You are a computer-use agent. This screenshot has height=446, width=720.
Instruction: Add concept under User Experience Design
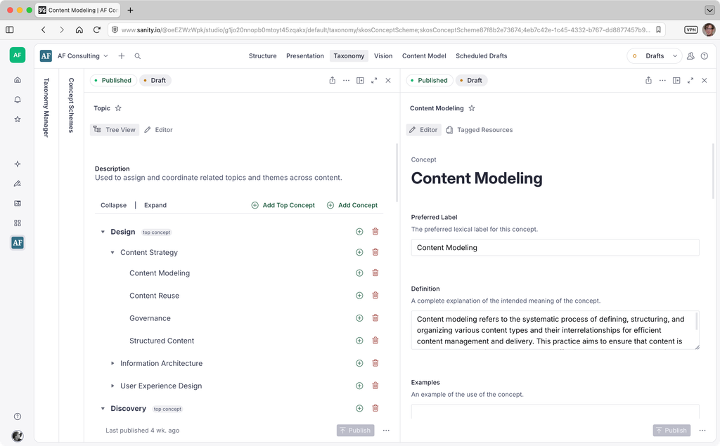359,386
